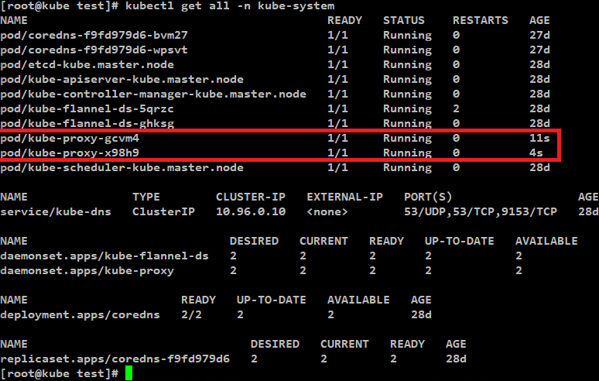This screenshot has height=381, width=599.
Task: Click the TYPE column header
Action: tap(146, 197)
